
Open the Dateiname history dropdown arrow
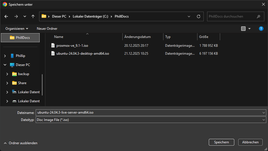[x=263, y=112]
